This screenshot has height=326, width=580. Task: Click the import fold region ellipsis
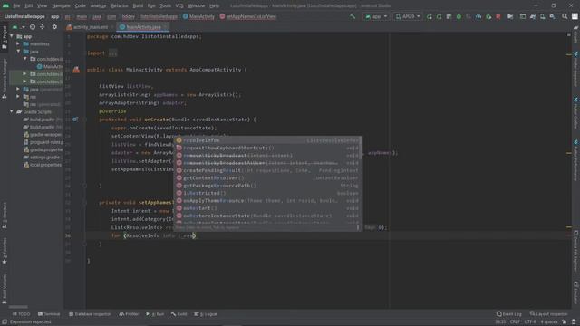point(112,53)
